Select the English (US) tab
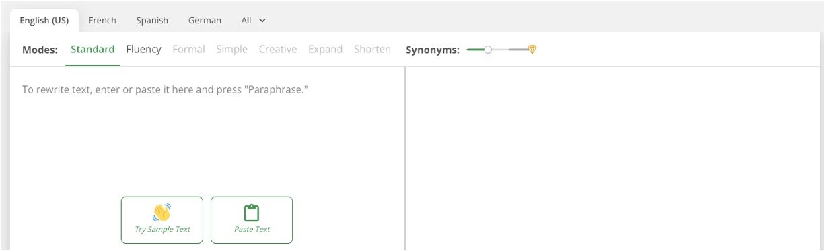Image resolution: width=825 pixels, height=251 pixels. tap(44, 20)
